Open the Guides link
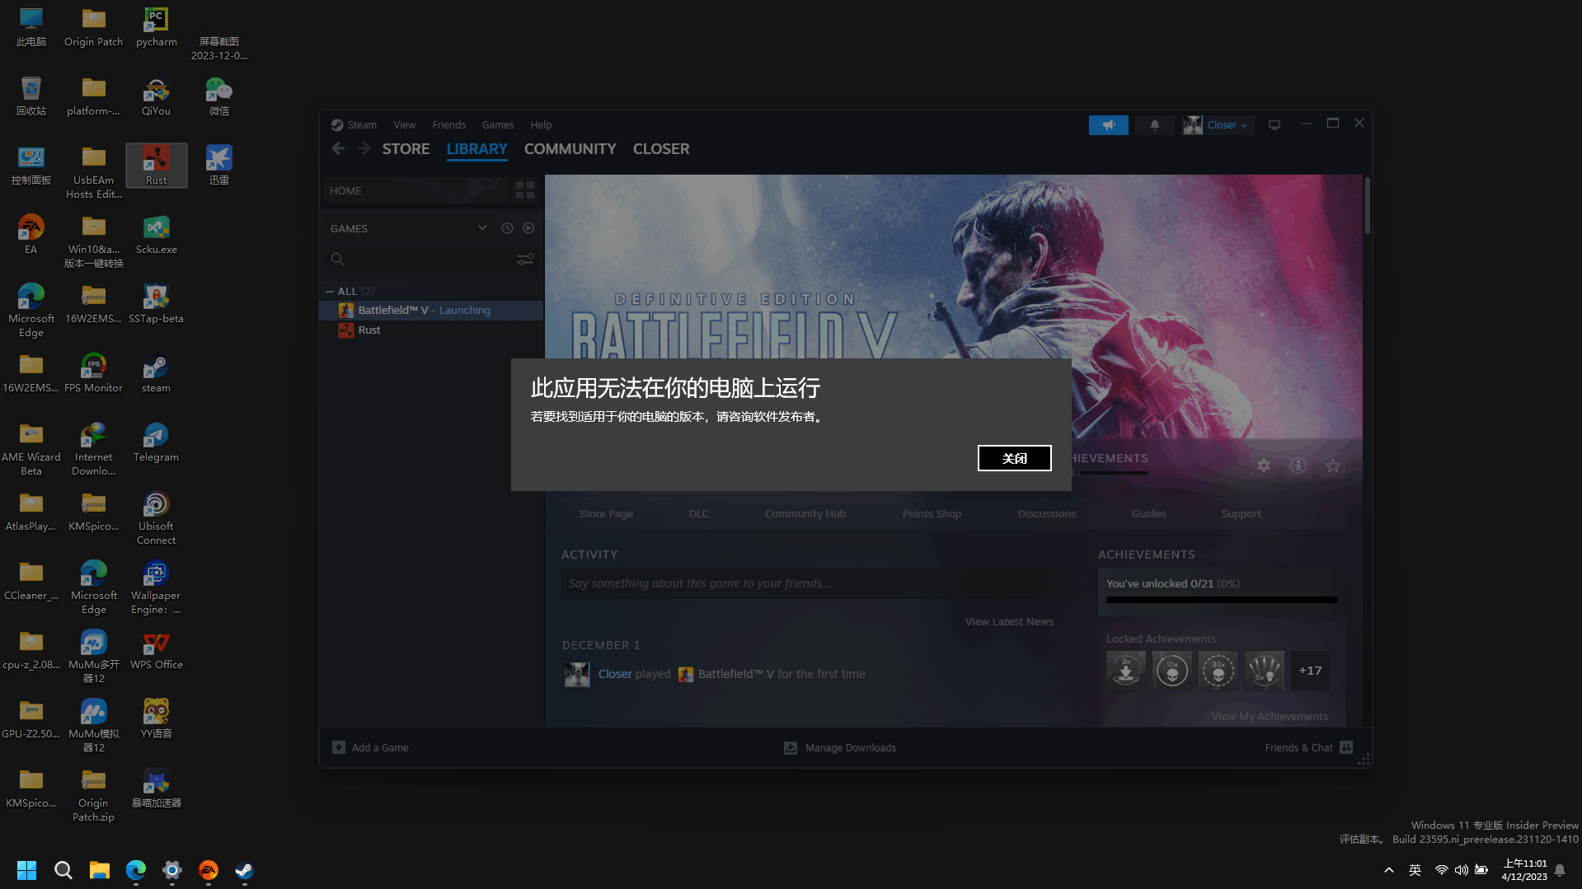This screenshot has height=889, width=1582. [1148, 514]
